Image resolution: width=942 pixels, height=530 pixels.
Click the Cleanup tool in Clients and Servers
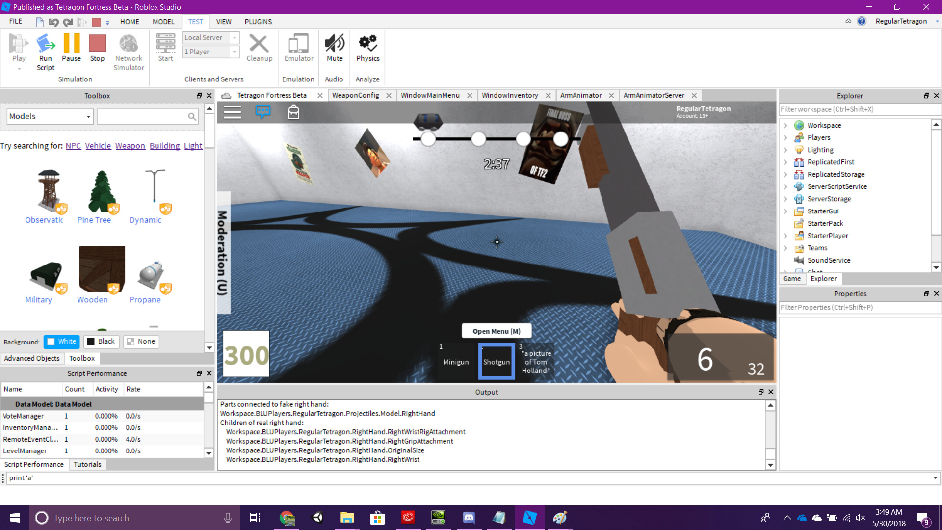pos(259,49)
